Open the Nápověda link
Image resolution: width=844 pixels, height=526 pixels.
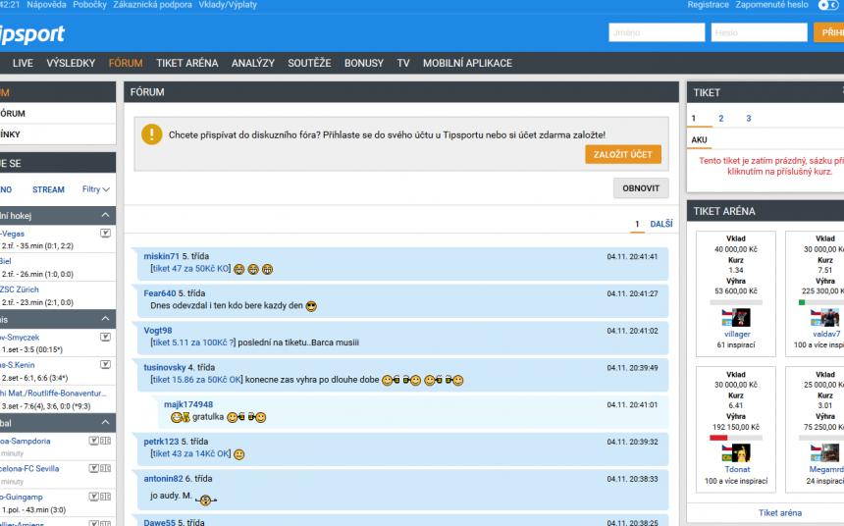(x=46, y=5)
